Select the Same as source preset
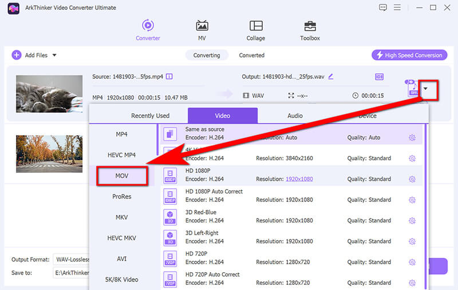458x290 pixels. [x=291, y=134]
